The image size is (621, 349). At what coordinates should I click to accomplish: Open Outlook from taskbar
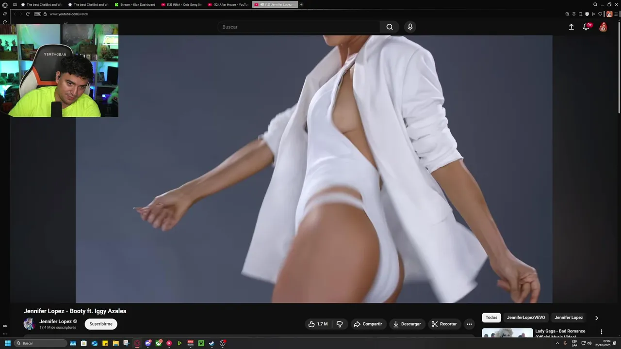click(95, 343)
